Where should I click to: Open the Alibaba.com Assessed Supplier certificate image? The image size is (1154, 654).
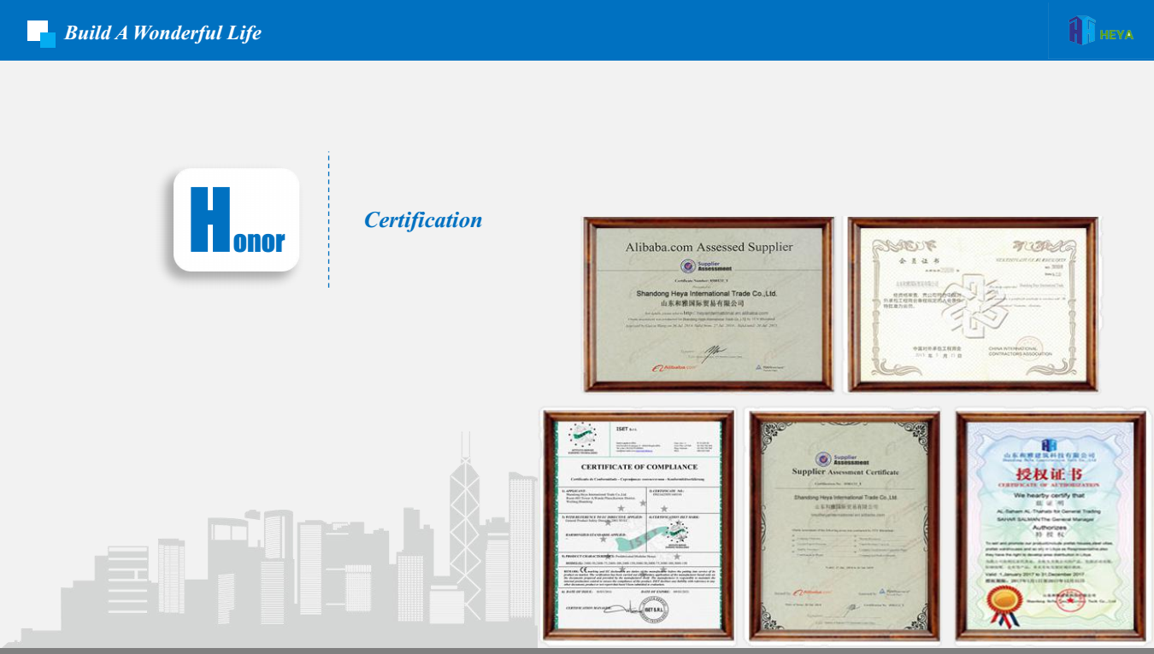[x=708, y=304]
